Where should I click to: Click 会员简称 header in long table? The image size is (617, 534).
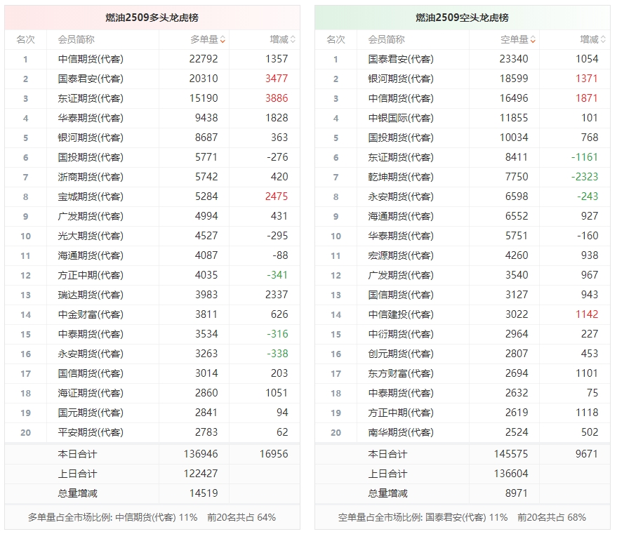[x=76, y=40]
